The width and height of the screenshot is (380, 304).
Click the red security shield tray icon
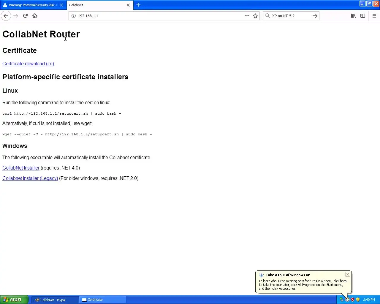click(352, 300)
